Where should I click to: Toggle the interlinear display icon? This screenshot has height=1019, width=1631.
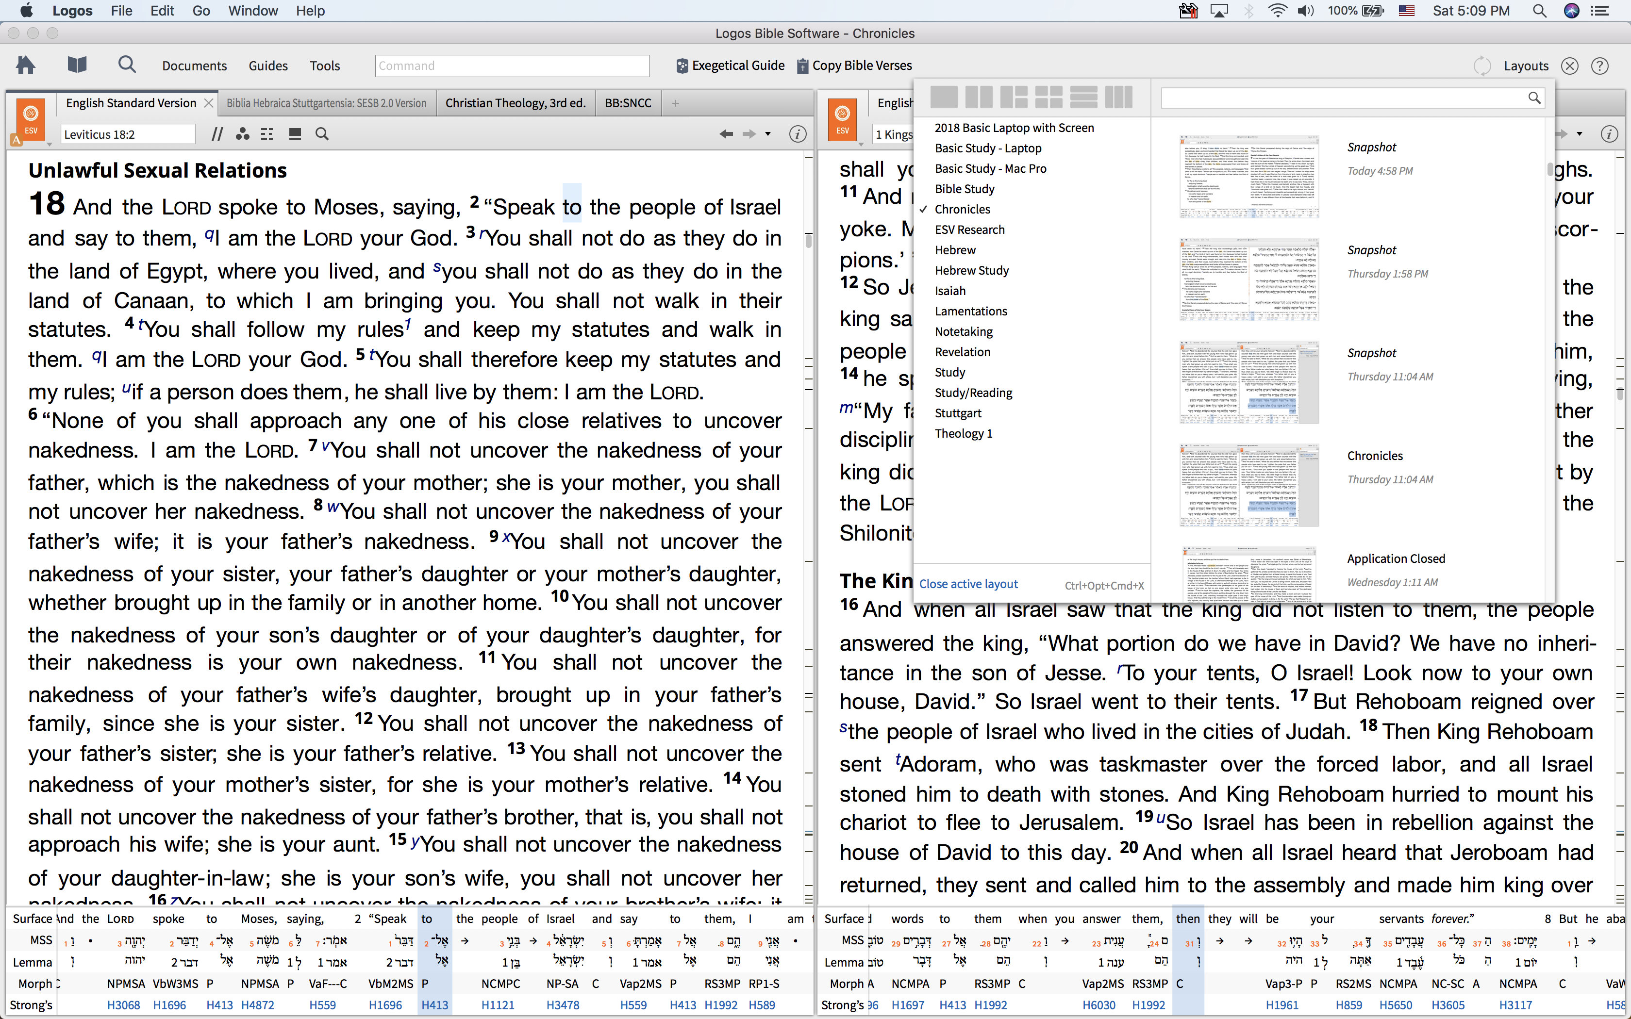point(267,134)
